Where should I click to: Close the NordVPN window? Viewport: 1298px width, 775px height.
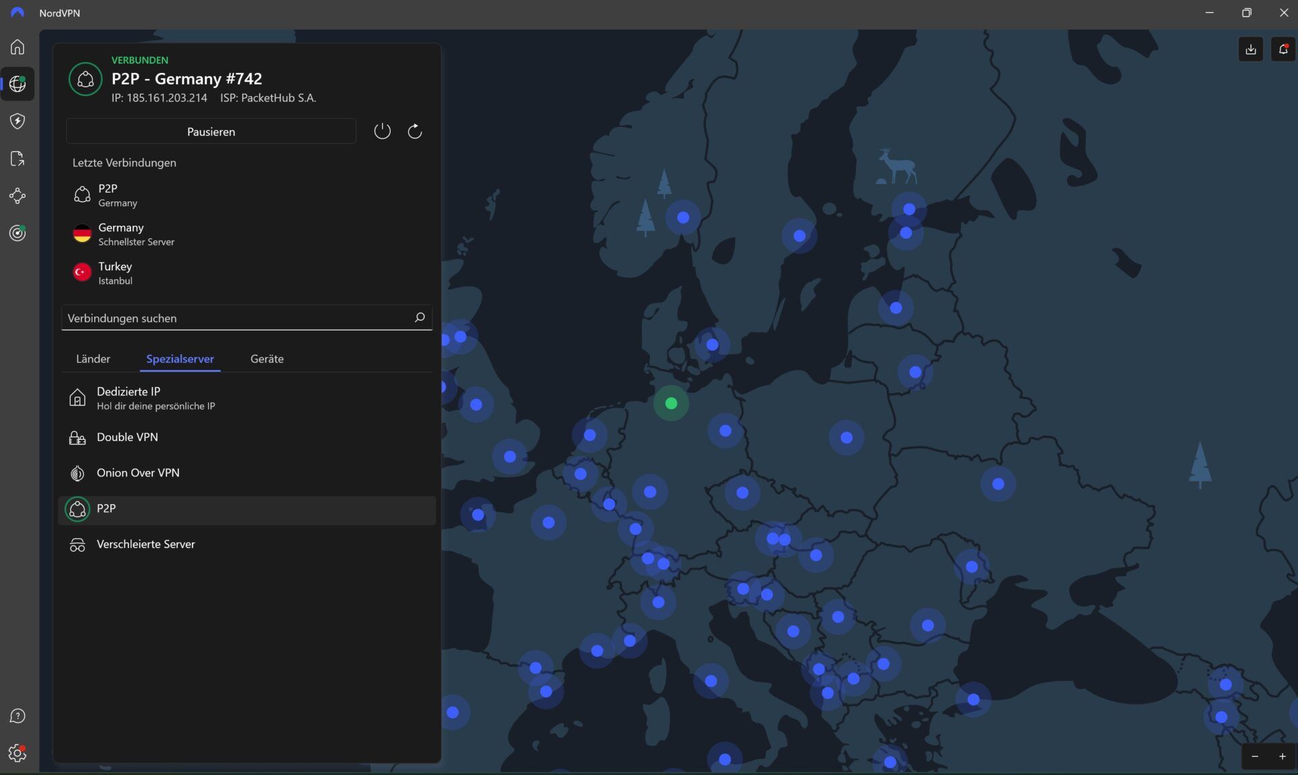[x=1283, y=13]
